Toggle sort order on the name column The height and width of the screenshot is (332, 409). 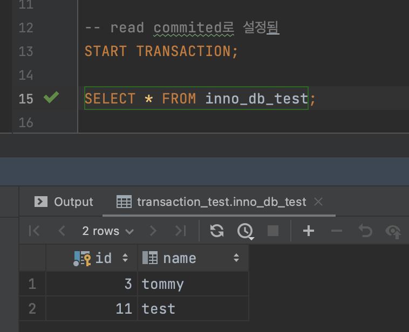tap(236, 258)
